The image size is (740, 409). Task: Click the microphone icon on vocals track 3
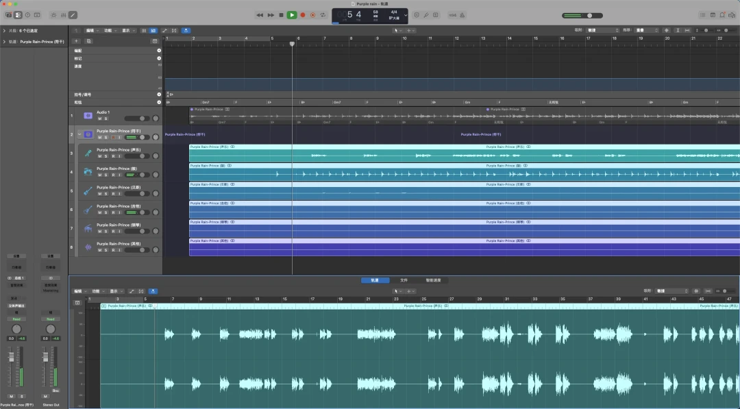[x=88, y=153]
